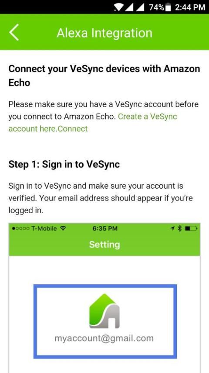Tap the myaccount@gmail.com email text
Image resolution: width=209 pixels, height=373 pixels.
coord(104,338)
